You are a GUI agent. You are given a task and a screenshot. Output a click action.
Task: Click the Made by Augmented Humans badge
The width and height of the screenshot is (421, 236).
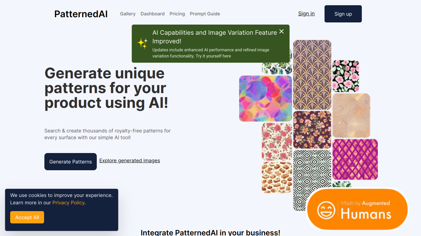click(x=358, y=210)
